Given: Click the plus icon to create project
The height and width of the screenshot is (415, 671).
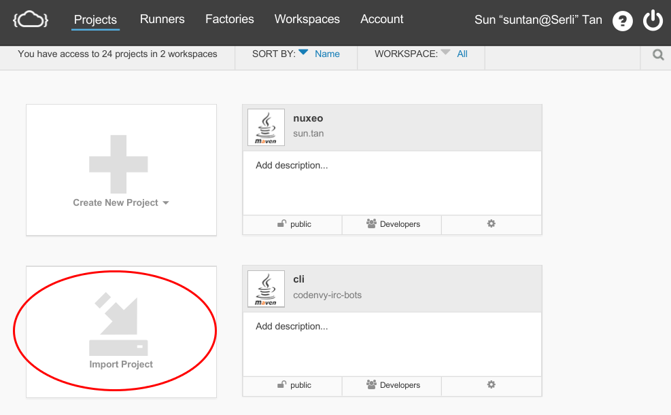Looking at the screenshot, I should pos(118,164).
